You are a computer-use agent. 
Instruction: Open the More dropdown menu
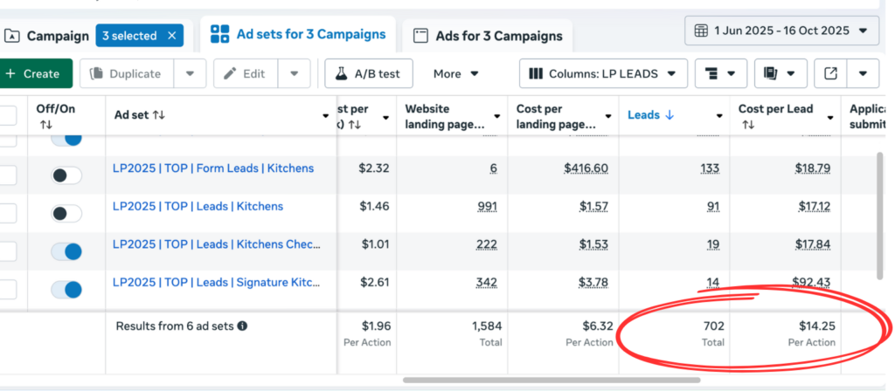455,73
